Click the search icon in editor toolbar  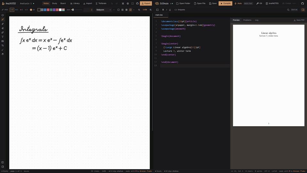tap(288, 10)
